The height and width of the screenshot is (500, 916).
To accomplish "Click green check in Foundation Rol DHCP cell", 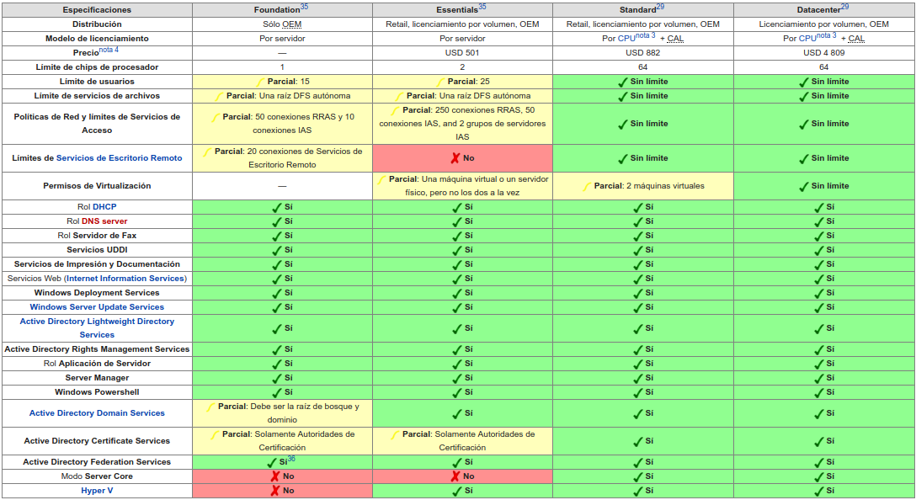I will (277, 207).
